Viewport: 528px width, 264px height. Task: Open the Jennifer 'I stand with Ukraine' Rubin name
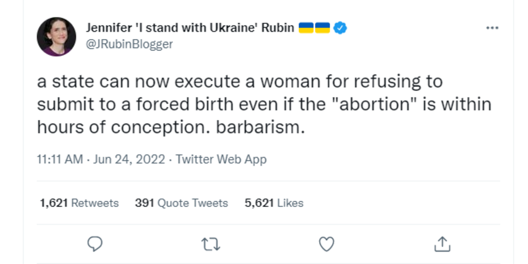[190, 28]
